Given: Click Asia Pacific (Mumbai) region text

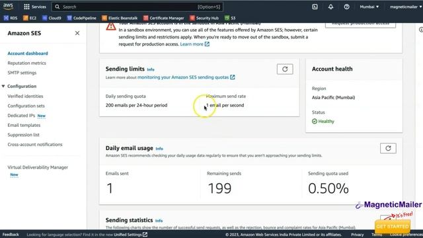Looking at the screenshot, I should pos(333,97).
